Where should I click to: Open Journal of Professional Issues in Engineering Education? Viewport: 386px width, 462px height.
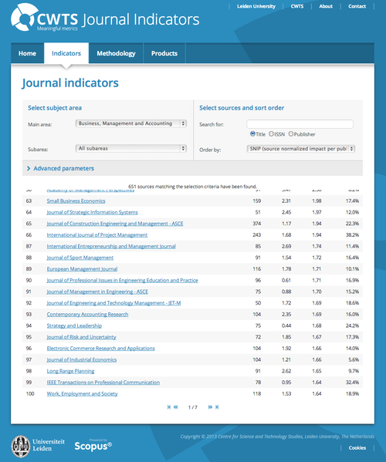click(123, 280)
